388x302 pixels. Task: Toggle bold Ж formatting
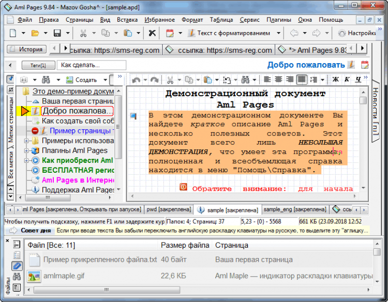pyautogui.click(x=336, y=80)
